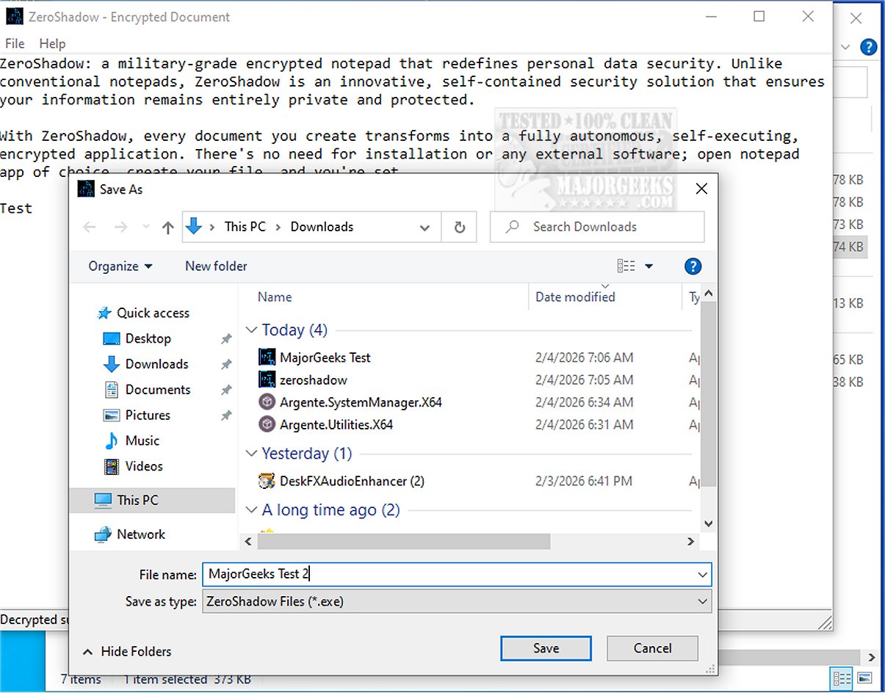Click Hide Folders toggle
The height and width of the screenshot is (693, 885).
coord(127,651)
